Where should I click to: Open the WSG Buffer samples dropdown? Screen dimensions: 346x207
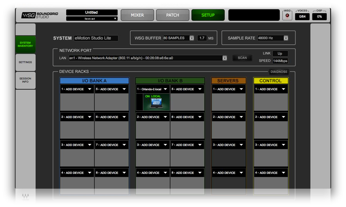(x=179, y=38)
